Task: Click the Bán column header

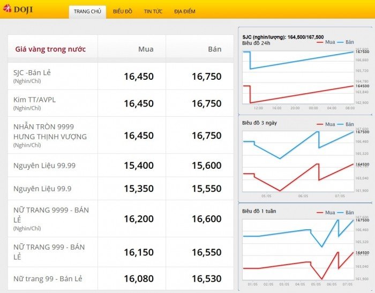Action: (214, 49)
